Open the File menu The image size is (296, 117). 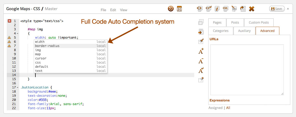[103, 10]
